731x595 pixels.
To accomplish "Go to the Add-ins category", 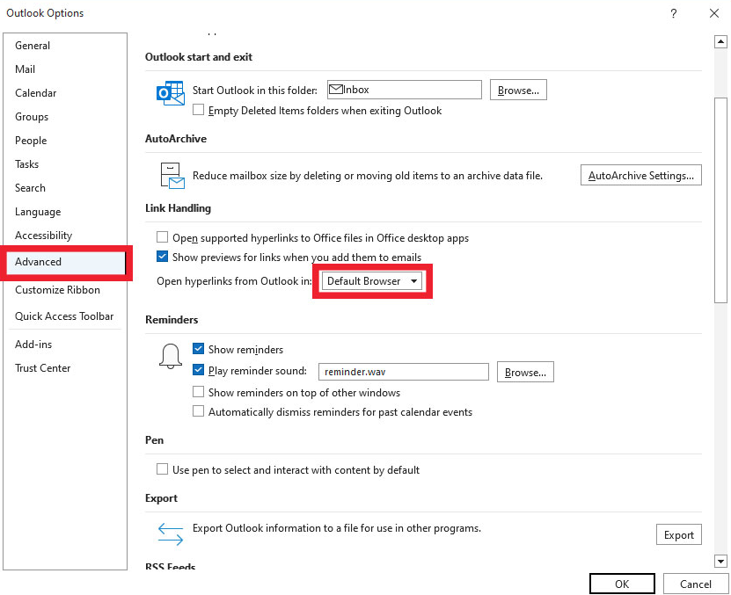I will 65,345.
